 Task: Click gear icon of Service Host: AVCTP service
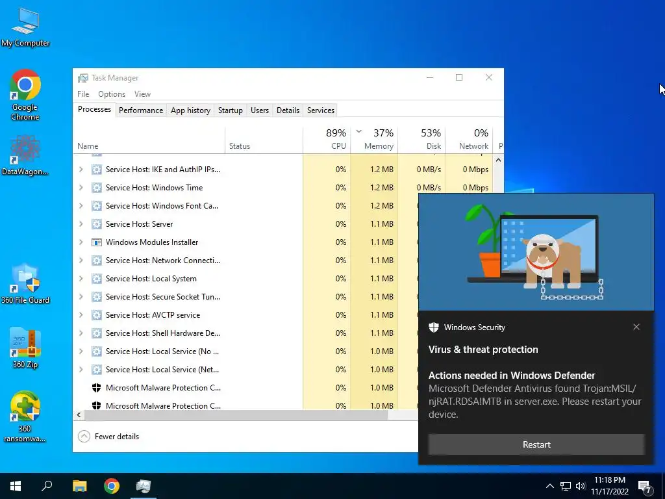coord(97,315)
